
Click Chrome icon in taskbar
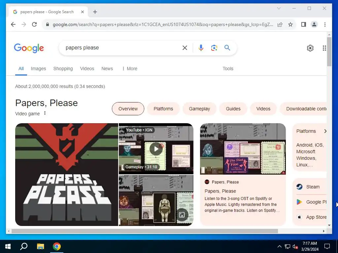click(57, 246)
